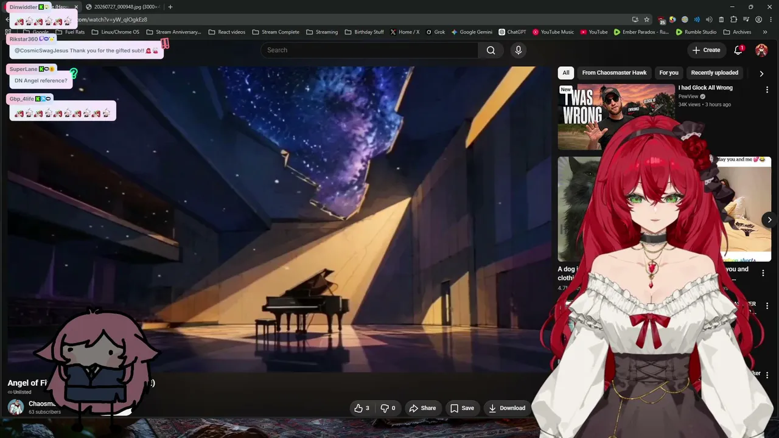Open the Rumble Studio bookmark
Viewport: 779px width, 438px height.
click(696, 32)
